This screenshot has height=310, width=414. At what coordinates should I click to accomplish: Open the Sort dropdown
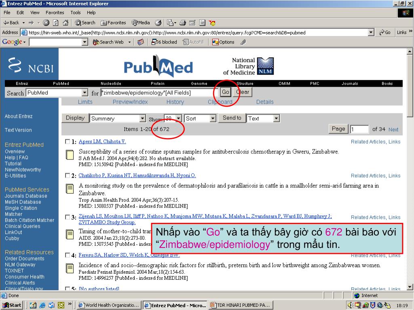tap(213, 118)
